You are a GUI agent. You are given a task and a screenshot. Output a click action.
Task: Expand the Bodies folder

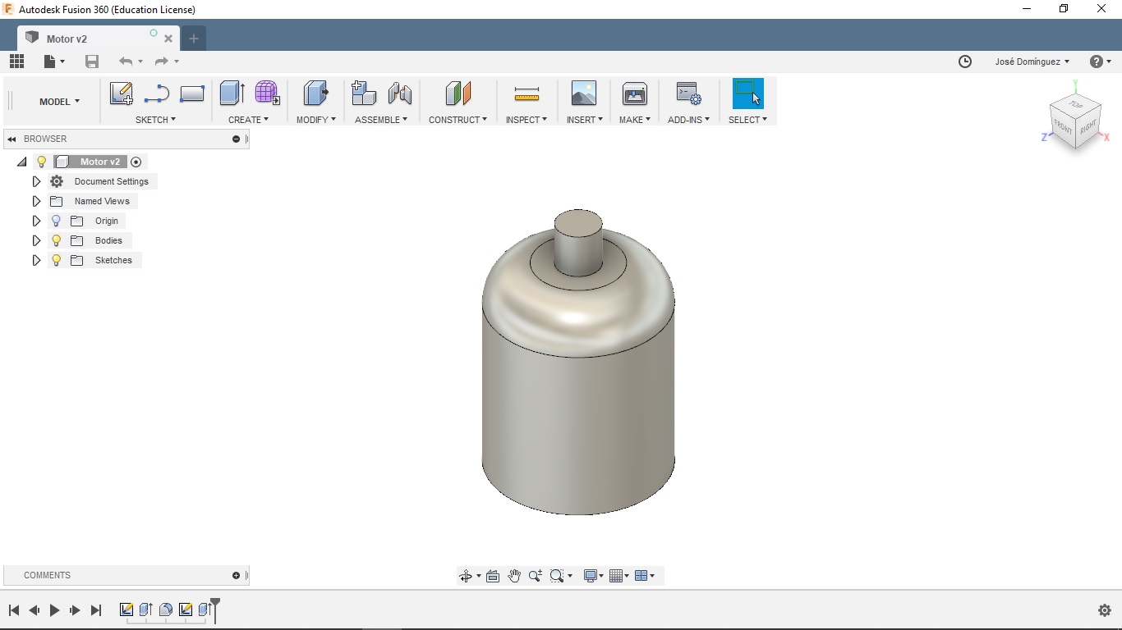[x=36, y=240]
